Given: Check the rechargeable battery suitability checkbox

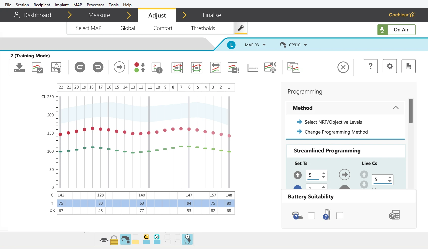Looking at the screenshot, I should click(x=340, y=216).
